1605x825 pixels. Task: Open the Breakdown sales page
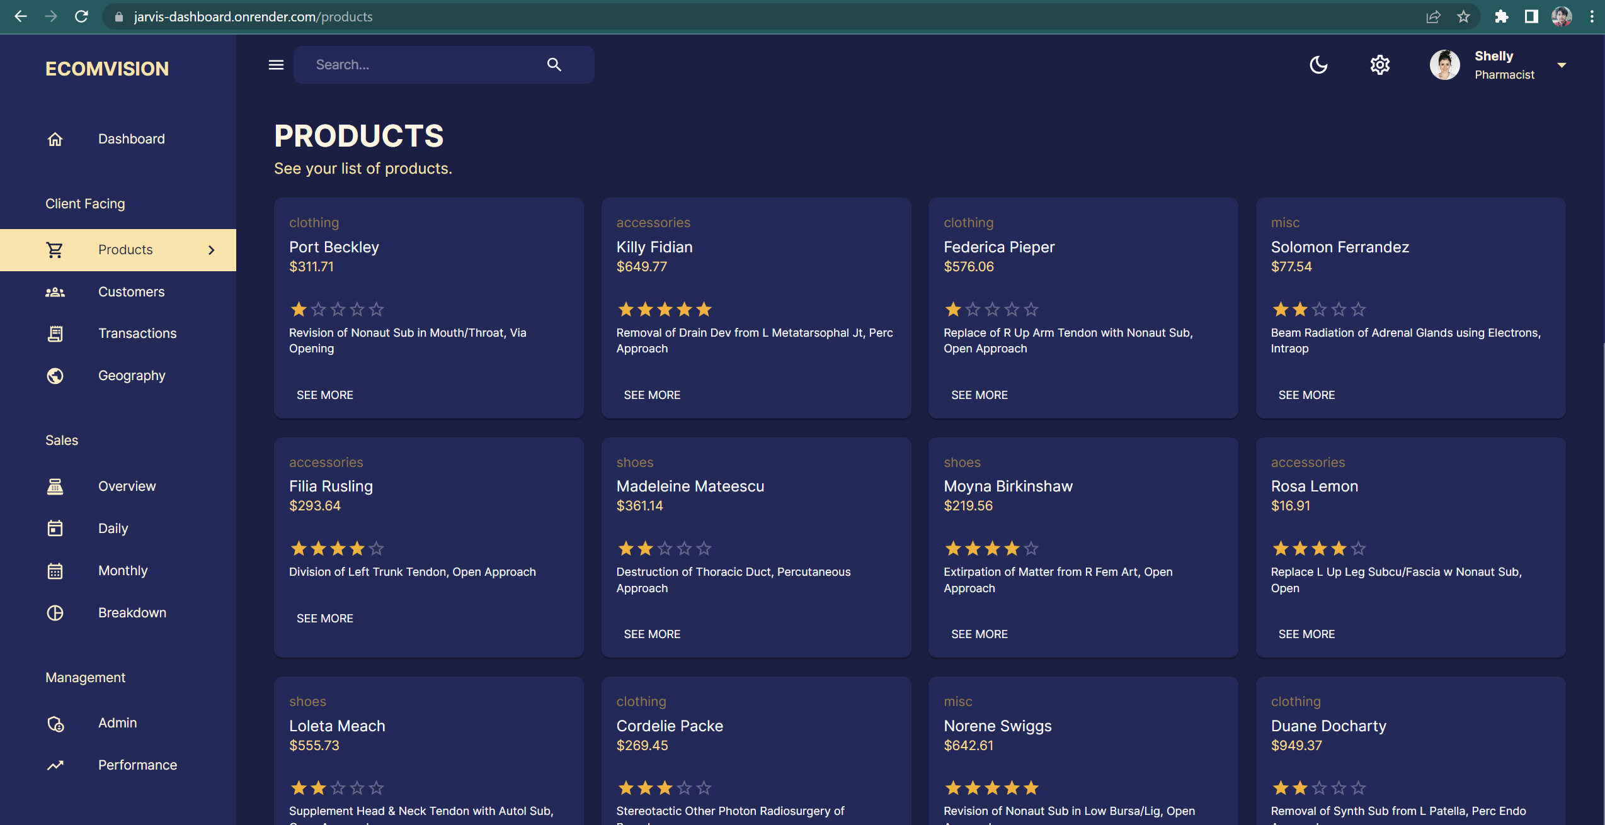(x=118, y=613)
